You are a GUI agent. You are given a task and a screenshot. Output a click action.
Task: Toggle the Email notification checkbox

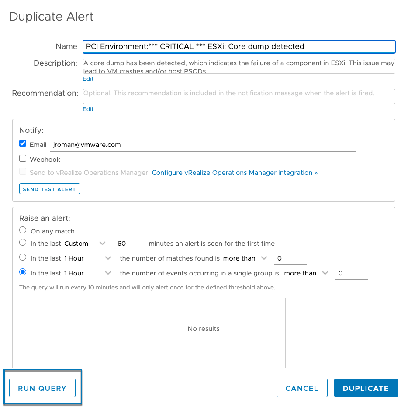(x=23, y=143)
